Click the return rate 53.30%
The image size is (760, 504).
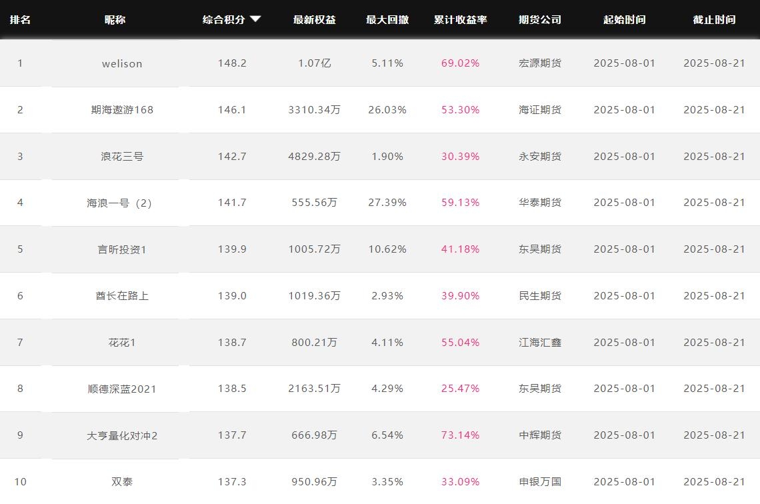click(x=461, y=109)
